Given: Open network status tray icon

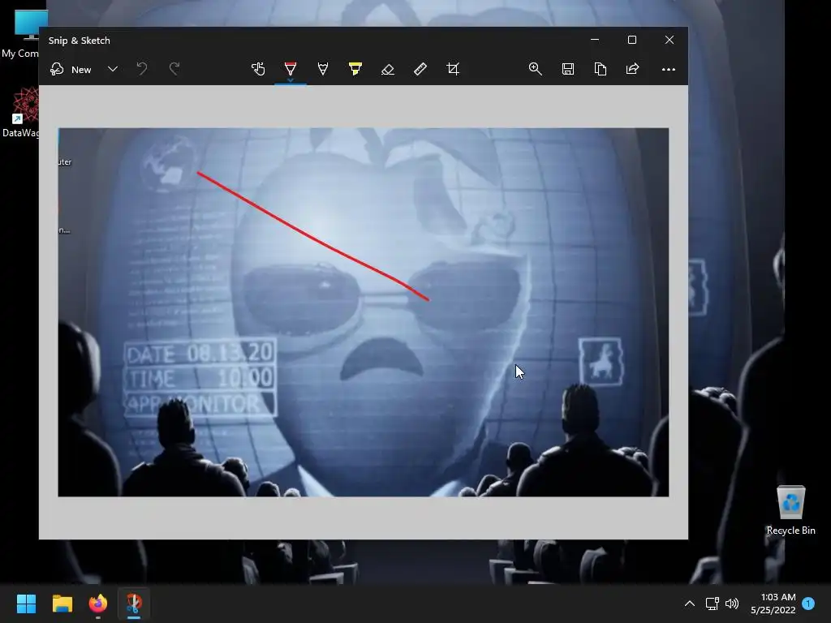Looking at the screenshot, I should click(x=713, y=604).
